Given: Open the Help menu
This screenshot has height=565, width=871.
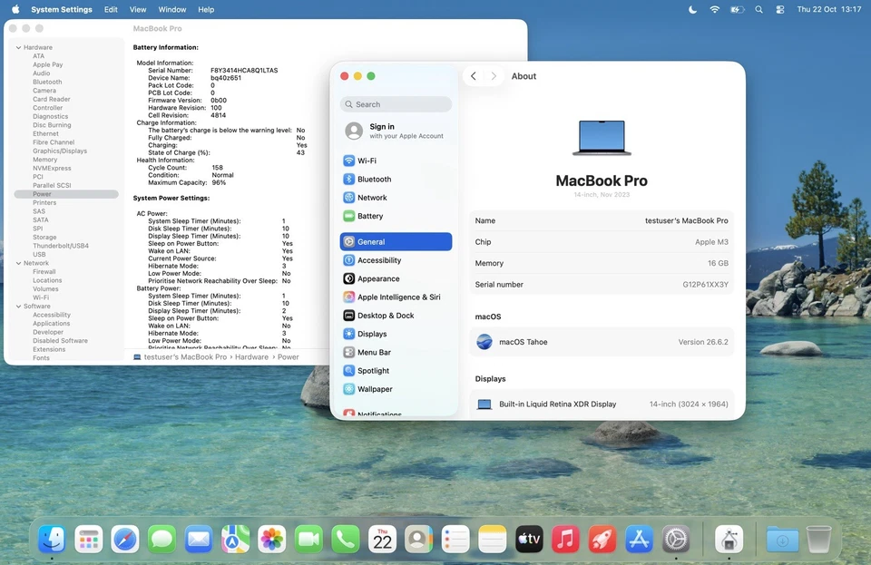Looking at the screenshot, I should [206, 9].
